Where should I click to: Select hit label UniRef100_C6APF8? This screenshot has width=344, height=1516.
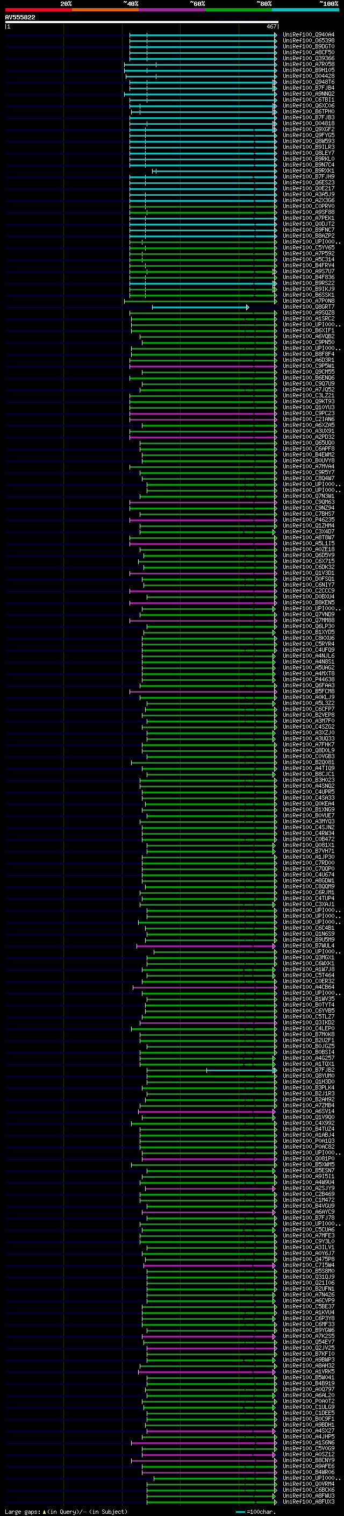309,449
